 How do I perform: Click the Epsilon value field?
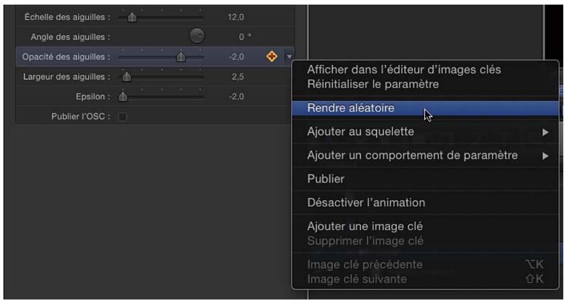pos(236,97)
